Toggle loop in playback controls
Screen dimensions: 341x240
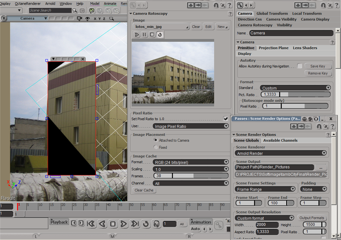pyautogui.click(x=146, y=224)
